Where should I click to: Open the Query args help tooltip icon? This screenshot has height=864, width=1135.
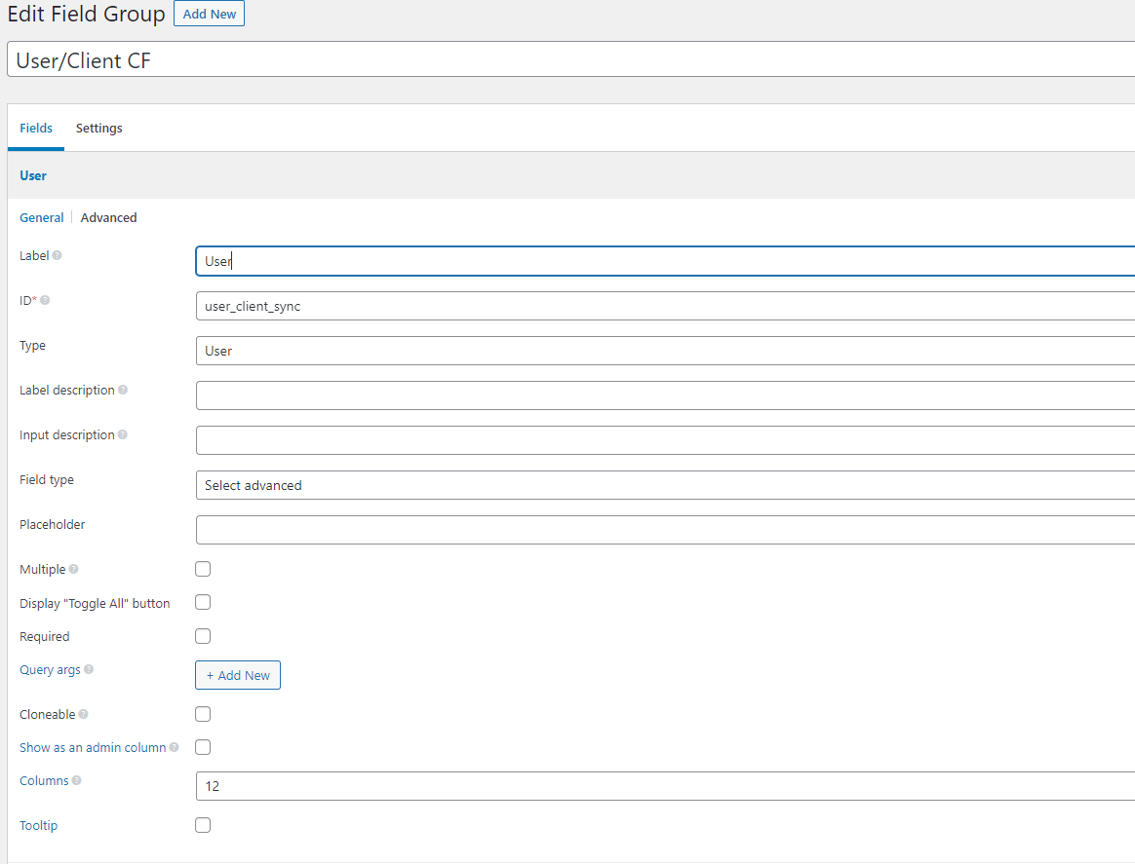(x=87, y=669)
